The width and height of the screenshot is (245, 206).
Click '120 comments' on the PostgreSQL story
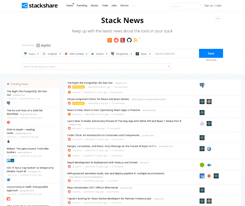click(x=121, y=87)
